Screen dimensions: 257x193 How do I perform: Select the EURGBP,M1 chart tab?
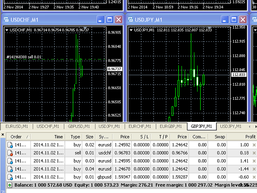tap(171, 126)
